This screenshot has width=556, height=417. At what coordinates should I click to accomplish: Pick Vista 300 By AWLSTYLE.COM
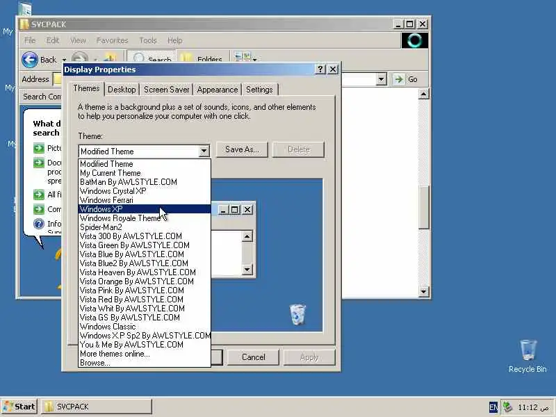pyautogui.click(x=145, y=236)
